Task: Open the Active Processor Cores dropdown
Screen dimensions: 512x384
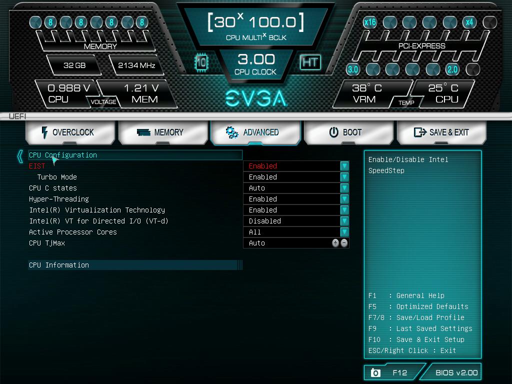Action: 343,232
